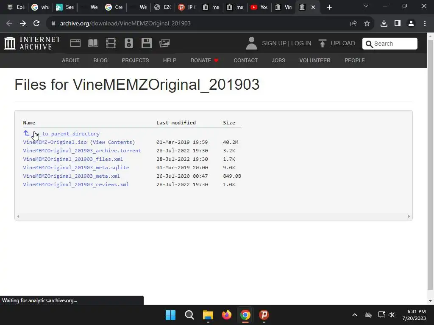The height and width of the screenshot is (325, 434).
Task: Open Chrome three-dot menu
Action: (x=425, y=24)
